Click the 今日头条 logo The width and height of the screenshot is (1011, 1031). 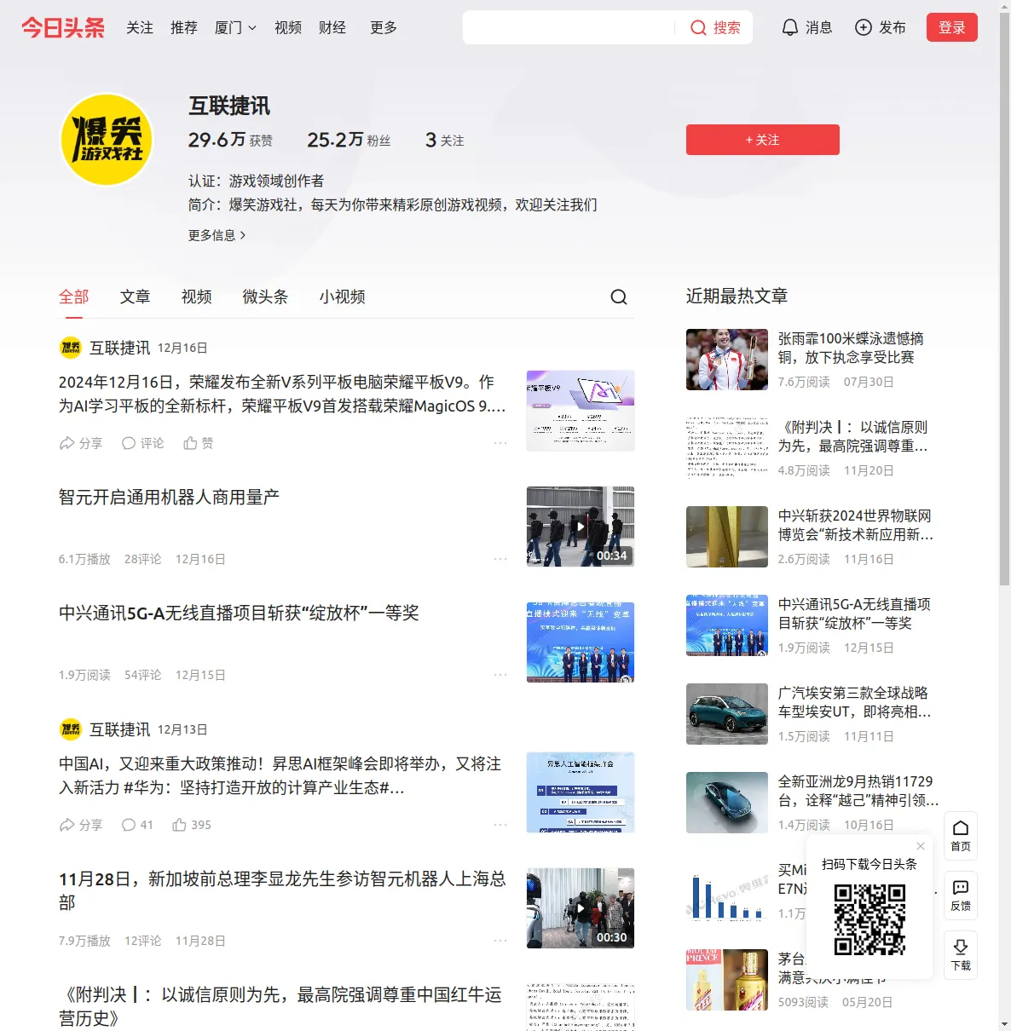tap(63, 27)
